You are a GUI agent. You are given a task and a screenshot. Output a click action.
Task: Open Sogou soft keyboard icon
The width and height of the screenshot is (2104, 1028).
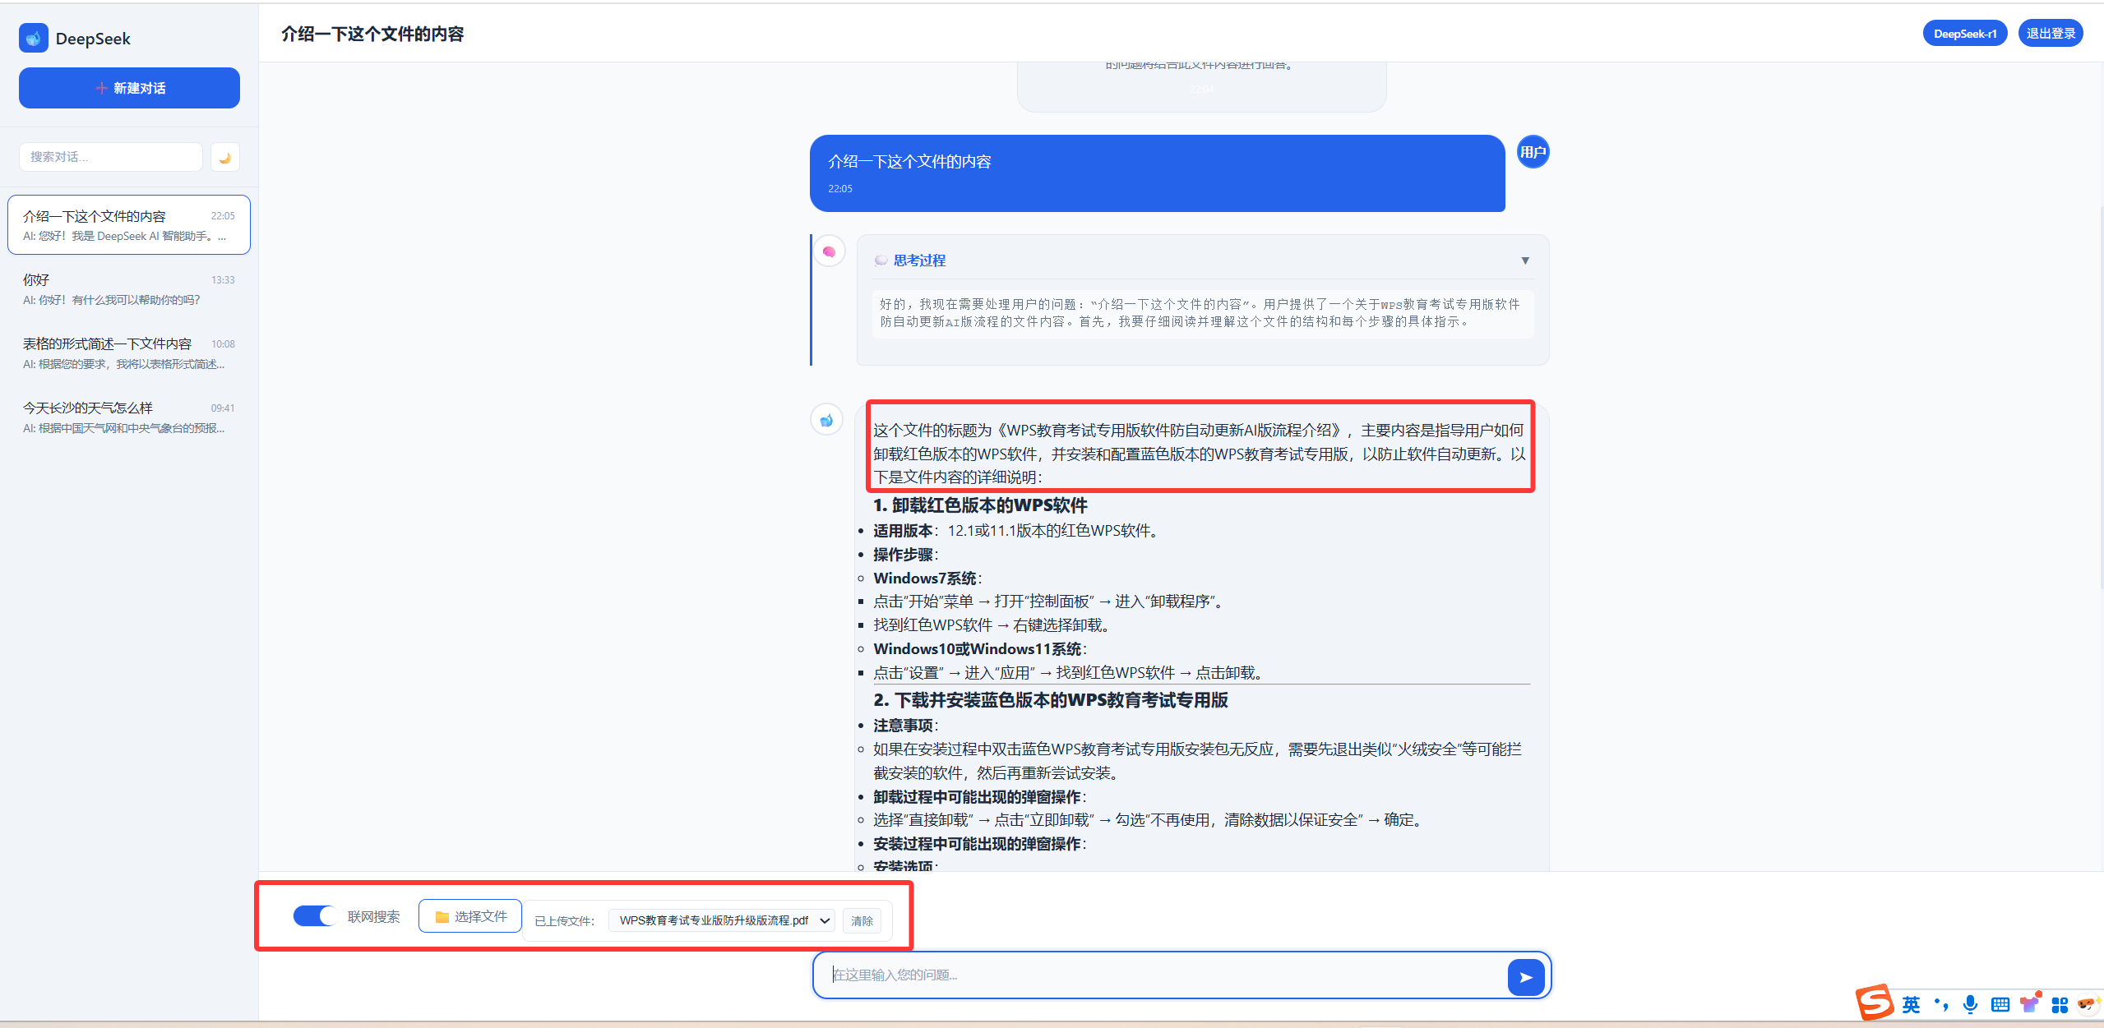point(2000,1004)
